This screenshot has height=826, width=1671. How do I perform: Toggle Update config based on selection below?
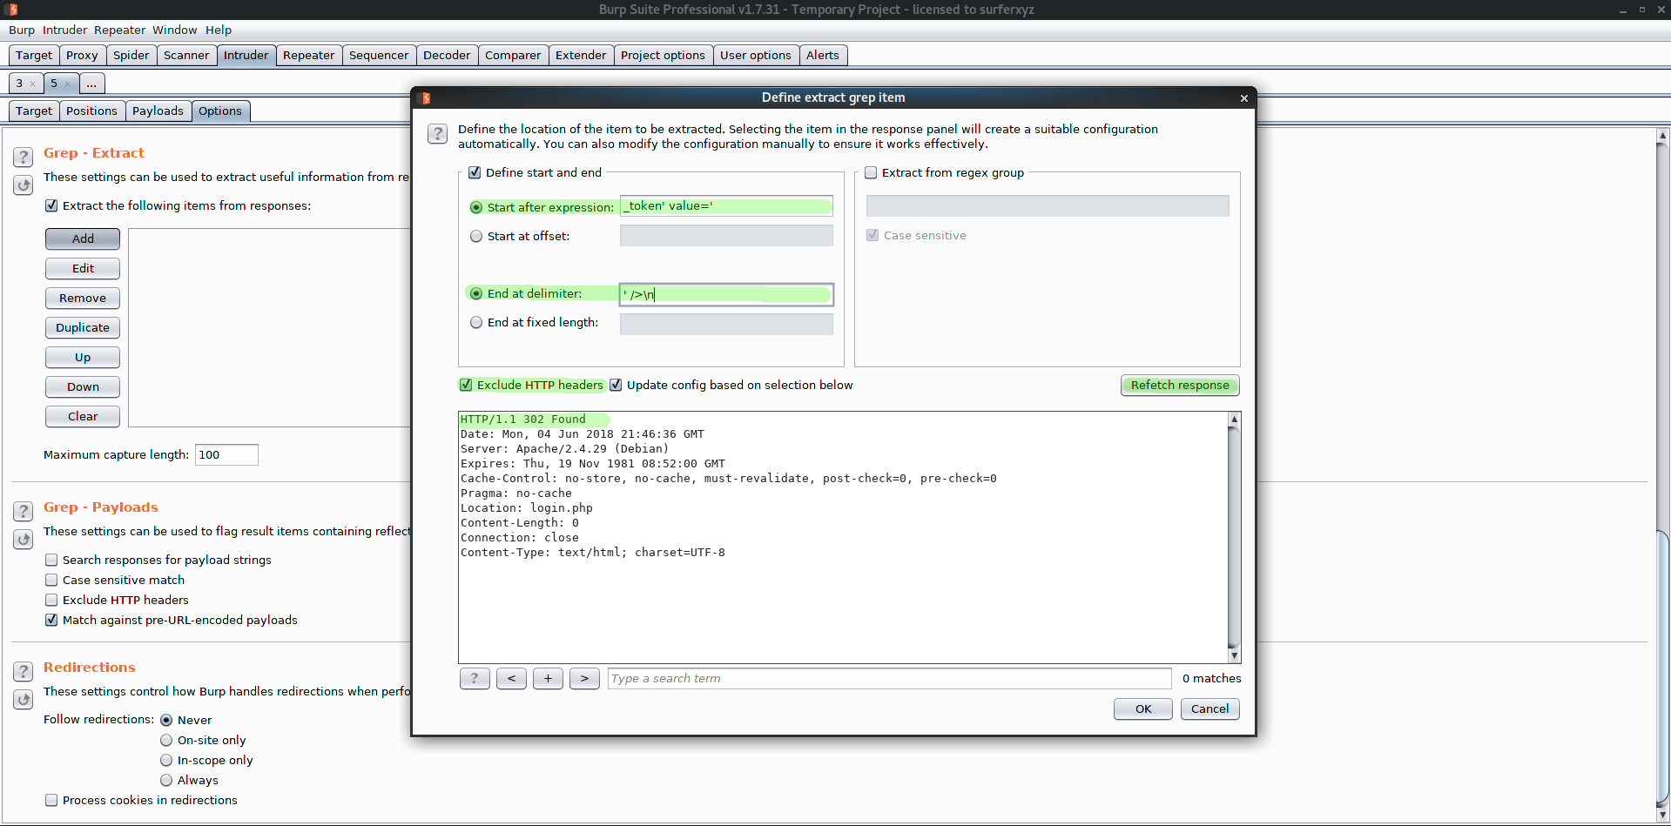[x=616, y=385]
